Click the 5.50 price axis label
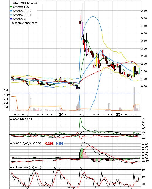 point(144,11)
